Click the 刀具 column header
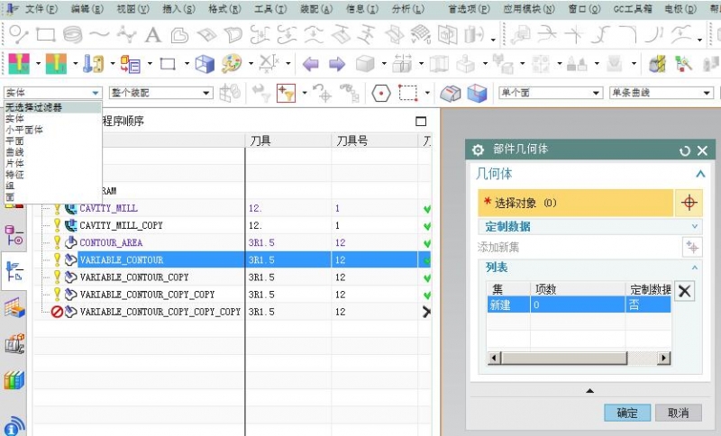 (x=288, y=141)
